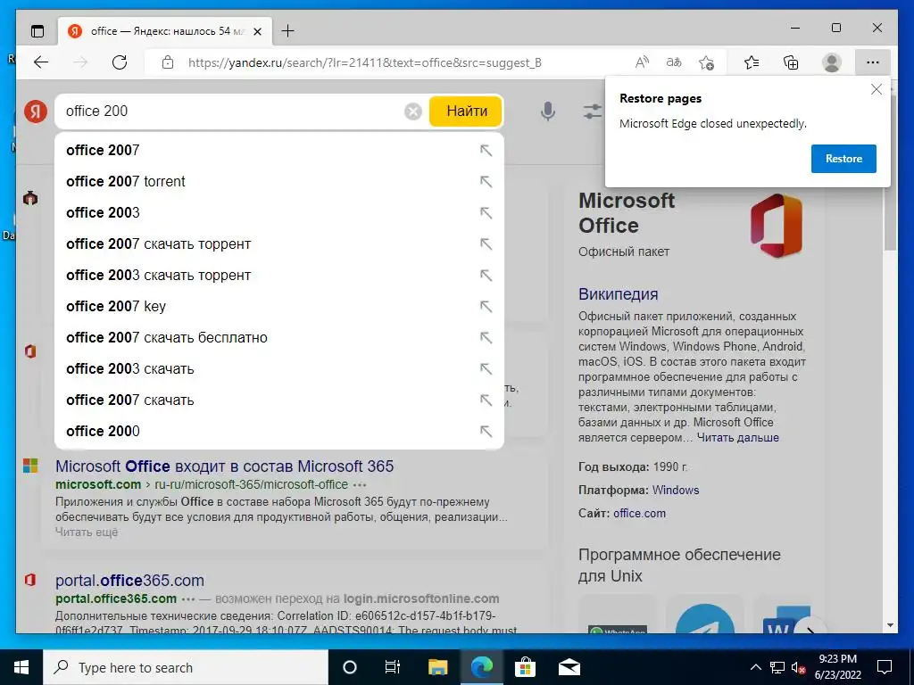Click the yellow Найти search button
Viewport: 914px width, 685px height.
466,111
